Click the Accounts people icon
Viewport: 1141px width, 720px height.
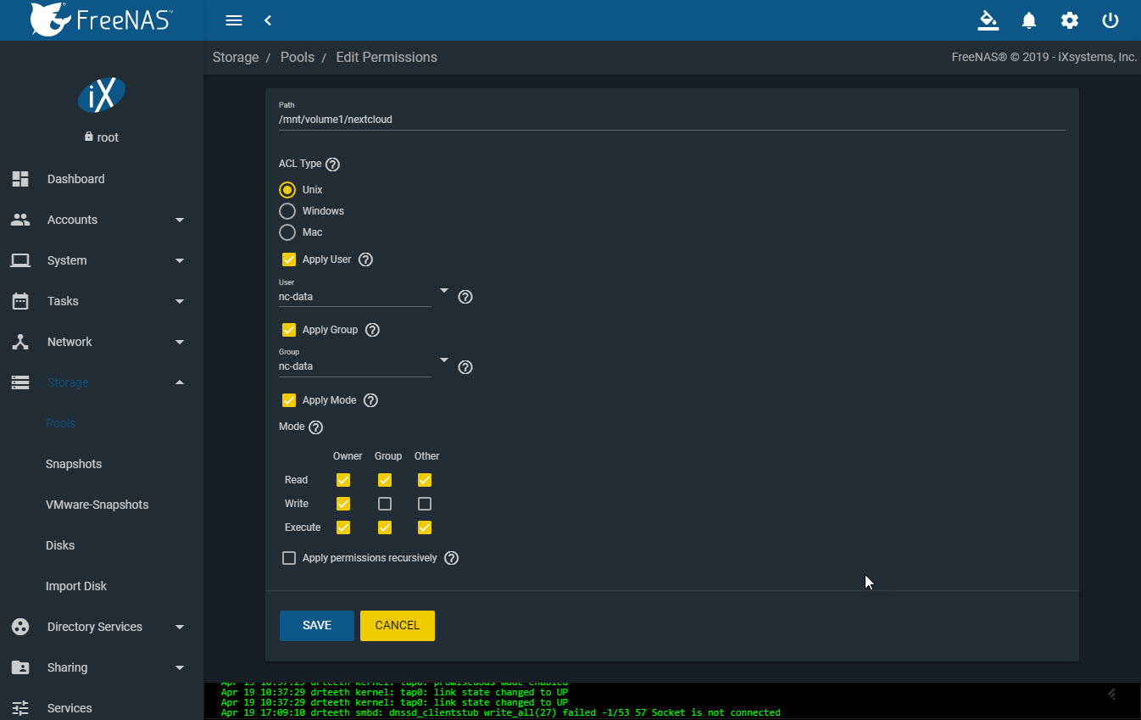[x=20, y=220]
